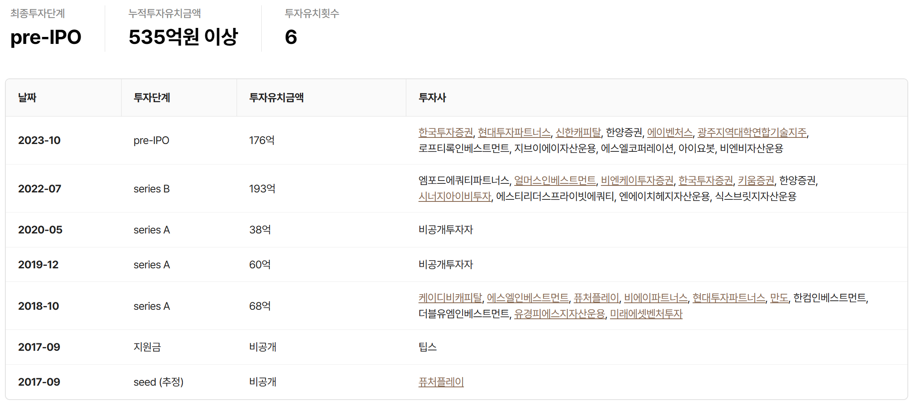This screenshot has height=407, width=914.
Task: Click the 비에이파트너스 link
Action: point(655,298)
